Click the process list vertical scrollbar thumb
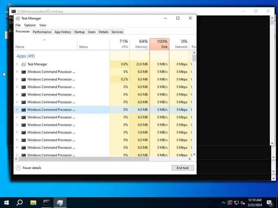 194,58
